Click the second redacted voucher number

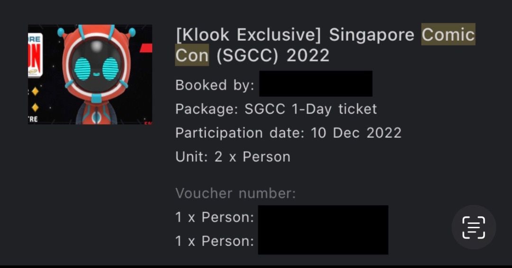[x=323, y=242]
